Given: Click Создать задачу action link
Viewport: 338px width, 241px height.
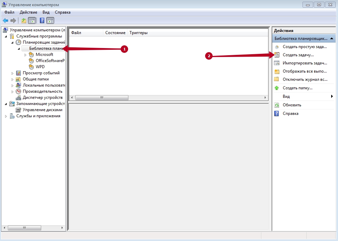Looking at the screenshot, I should 298,55.
